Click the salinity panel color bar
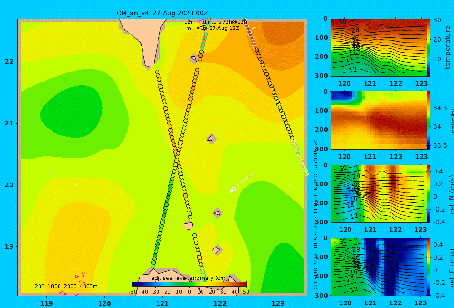This screenshot has width=454, height=308. (x=428, y=120)
